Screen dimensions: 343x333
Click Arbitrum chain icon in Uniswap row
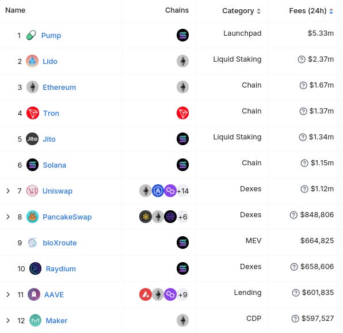[158, 191]
